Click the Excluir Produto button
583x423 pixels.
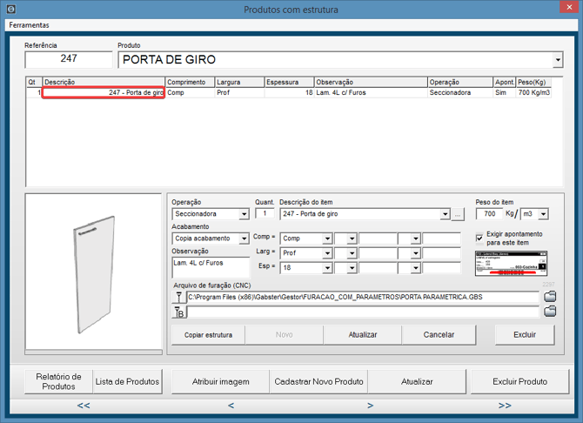point(520,381)
